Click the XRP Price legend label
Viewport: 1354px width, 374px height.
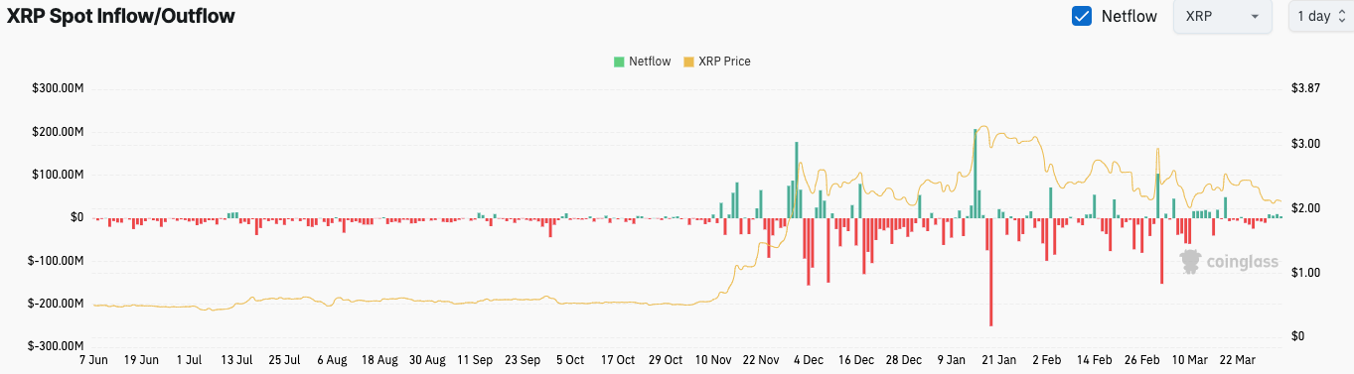coord(725,62)
